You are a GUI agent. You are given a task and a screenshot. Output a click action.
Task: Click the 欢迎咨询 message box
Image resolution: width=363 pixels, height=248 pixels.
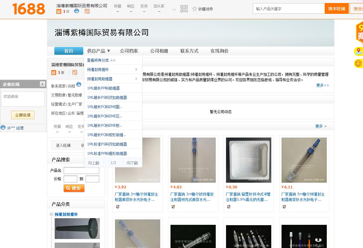pos(23,99)
